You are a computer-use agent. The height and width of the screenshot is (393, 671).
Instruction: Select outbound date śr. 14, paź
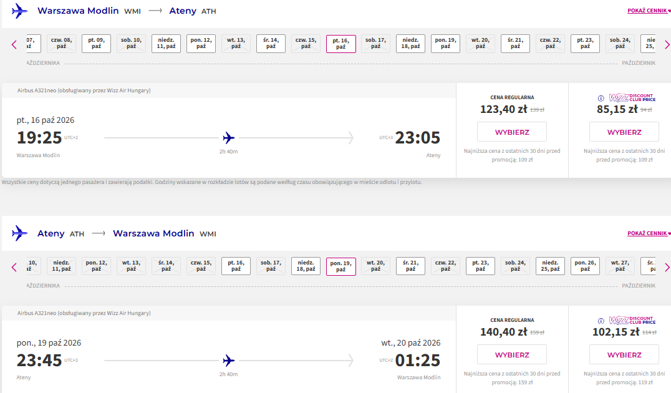tap(271, 44)
